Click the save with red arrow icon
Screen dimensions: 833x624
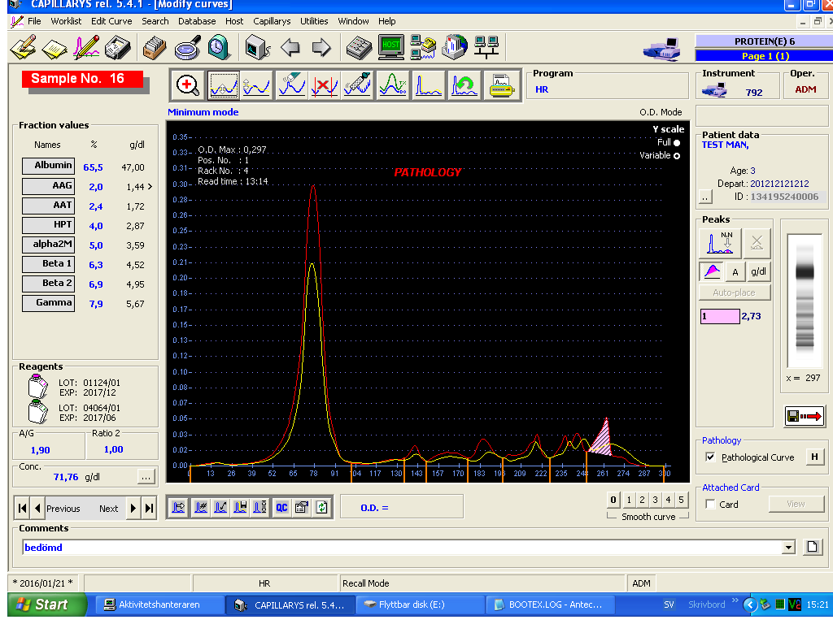point(804,416)
